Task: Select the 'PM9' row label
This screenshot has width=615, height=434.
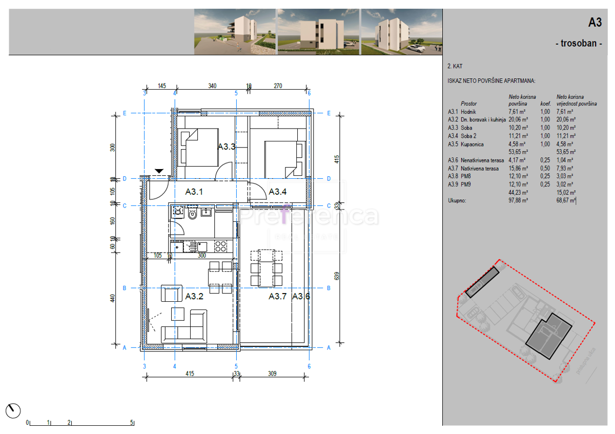Action: 466,185
